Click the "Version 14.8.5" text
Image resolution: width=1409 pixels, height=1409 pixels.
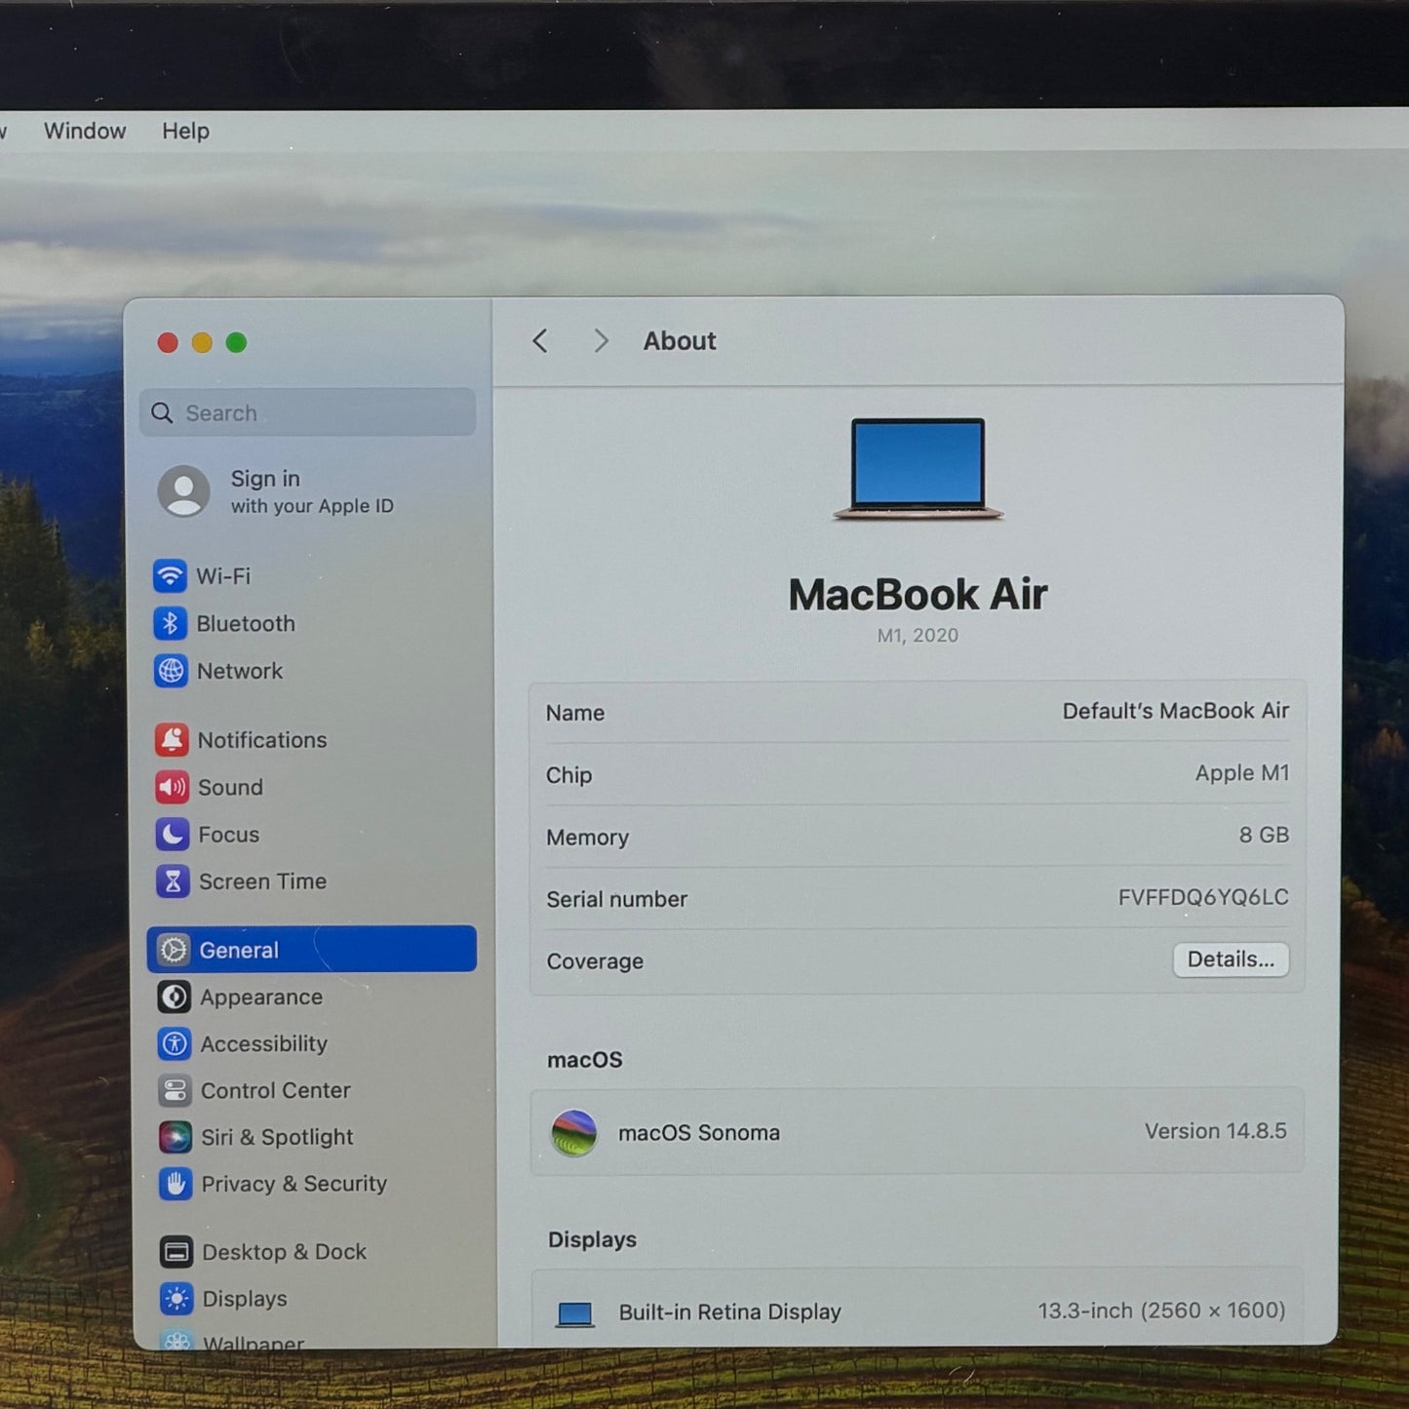click(x=1216, y=1131)
